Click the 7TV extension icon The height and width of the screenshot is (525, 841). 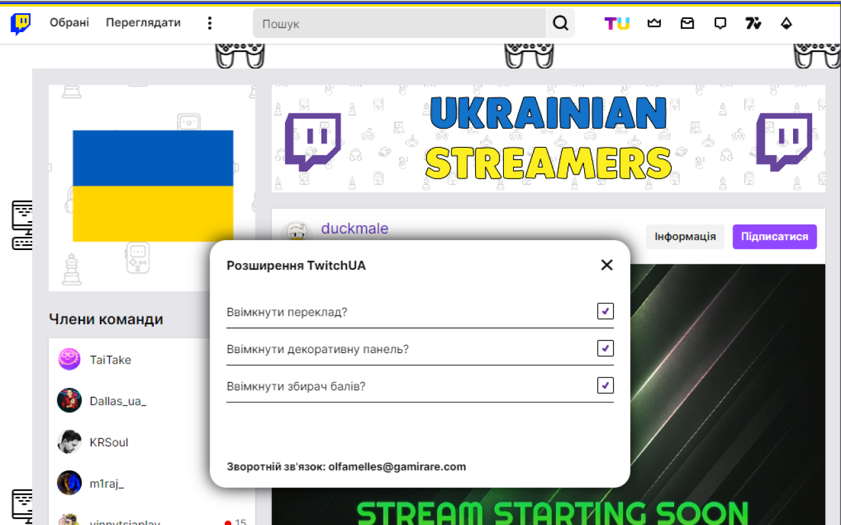(753, 22)
